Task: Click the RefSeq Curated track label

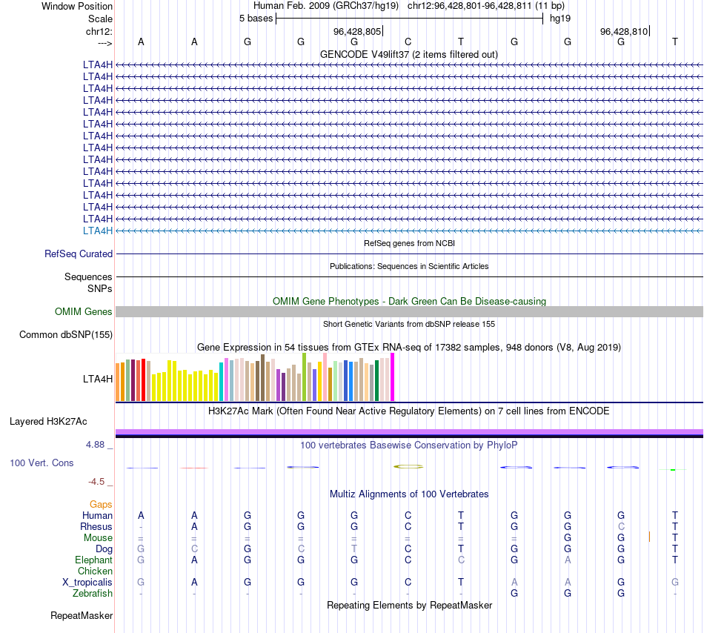Action: 78,253
